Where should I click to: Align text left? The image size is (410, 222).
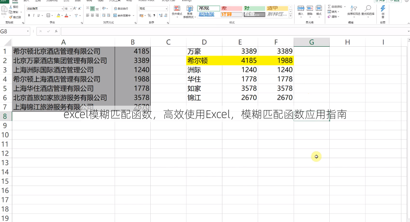(88, 16)
